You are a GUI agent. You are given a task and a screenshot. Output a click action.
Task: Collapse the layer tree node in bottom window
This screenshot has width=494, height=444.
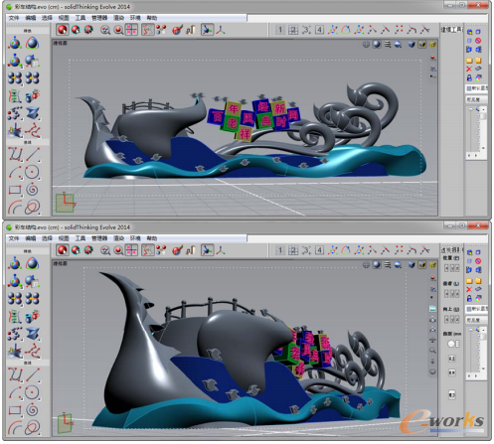click(470, 330)
